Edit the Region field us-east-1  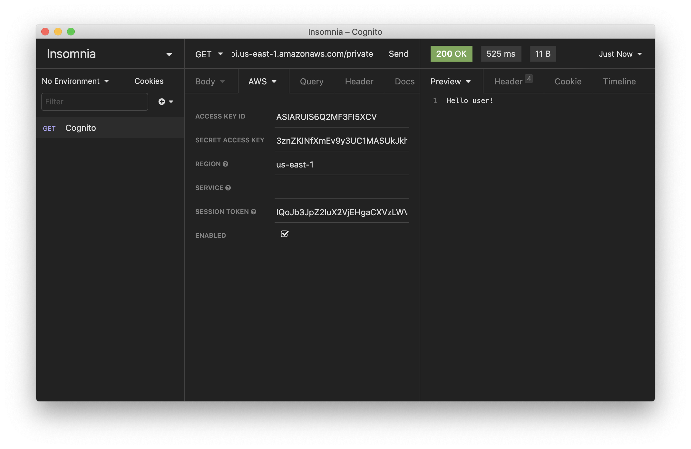[342, 165]
